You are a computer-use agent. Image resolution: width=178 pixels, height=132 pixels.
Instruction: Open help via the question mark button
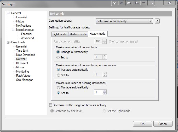click(157, 21)
